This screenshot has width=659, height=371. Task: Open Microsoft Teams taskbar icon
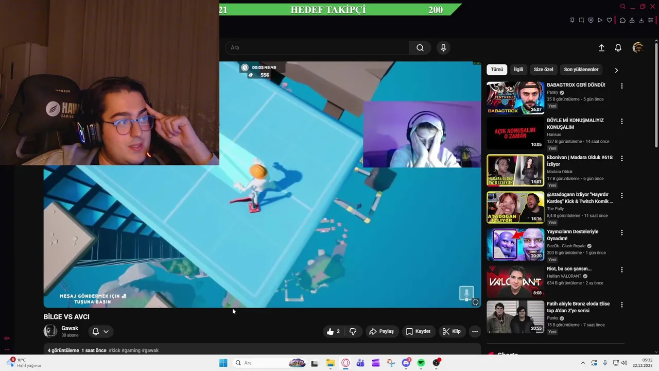[x=360, y=363]
